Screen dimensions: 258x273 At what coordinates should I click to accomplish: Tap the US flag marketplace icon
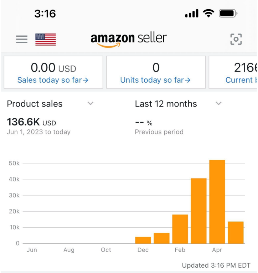coord(46,39)
